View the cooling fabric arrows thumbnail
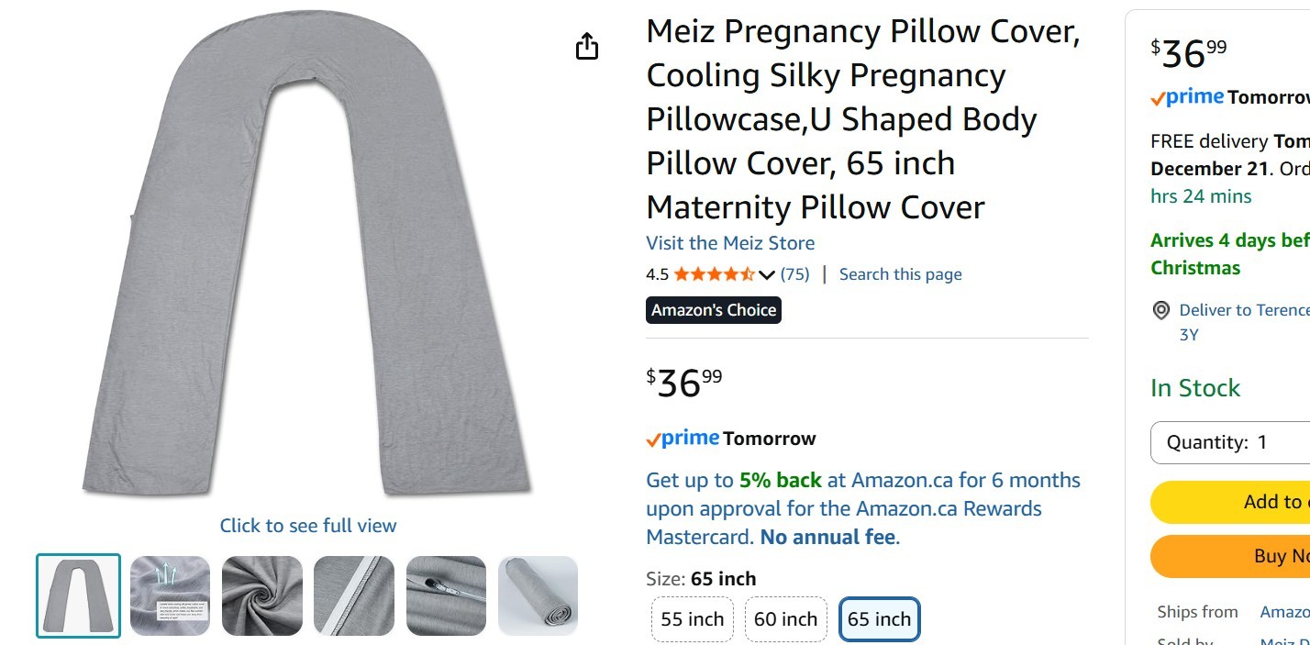 170,595
